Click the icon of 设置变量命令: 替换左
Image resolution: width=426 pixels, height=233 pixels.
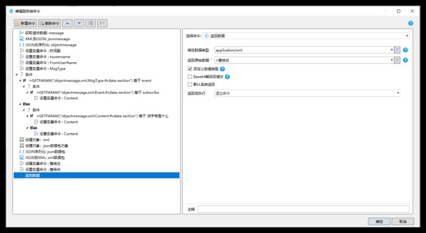click(22, 163)
